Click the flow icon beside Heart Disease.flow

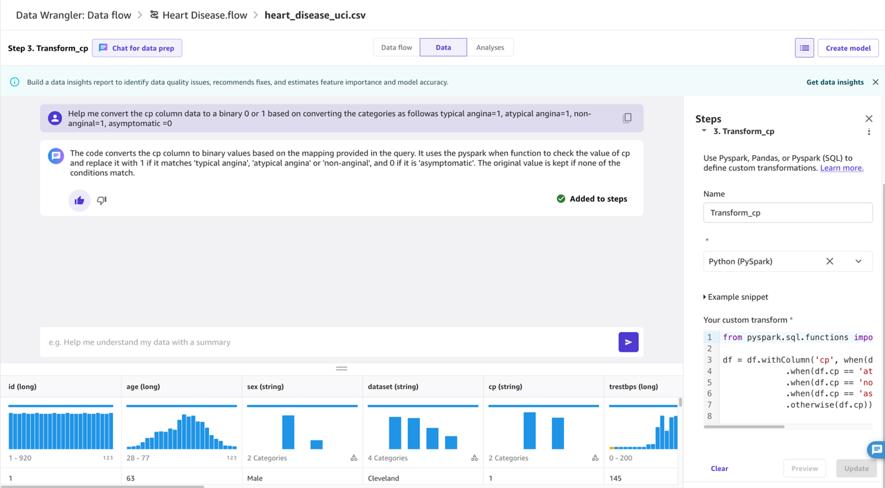[154, 15]
